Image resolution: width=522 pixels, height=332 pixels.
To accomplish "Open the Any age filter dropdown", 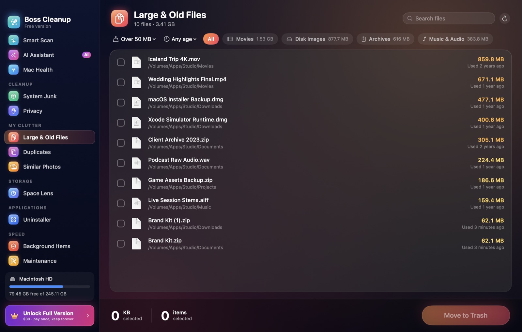I will (180, 39).
